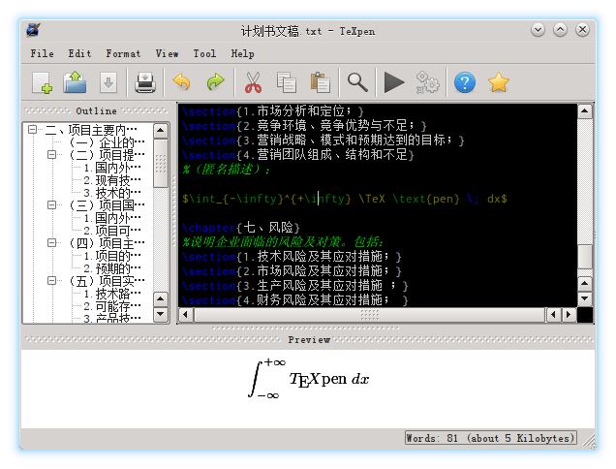This screenshot has height=469, width=616.
Task: Click the outline scrollbar top up arrow
Action: [x=160, y=131]
